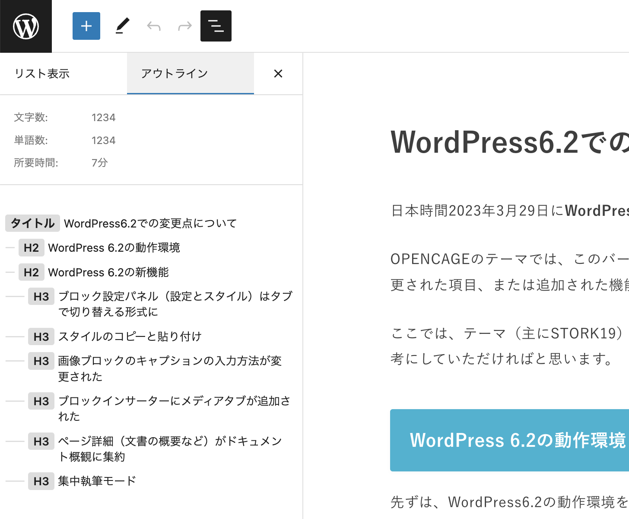Screen dimensions: 629x519
Task: Click the Undo arrow icon
Action: tap(154, 26)
